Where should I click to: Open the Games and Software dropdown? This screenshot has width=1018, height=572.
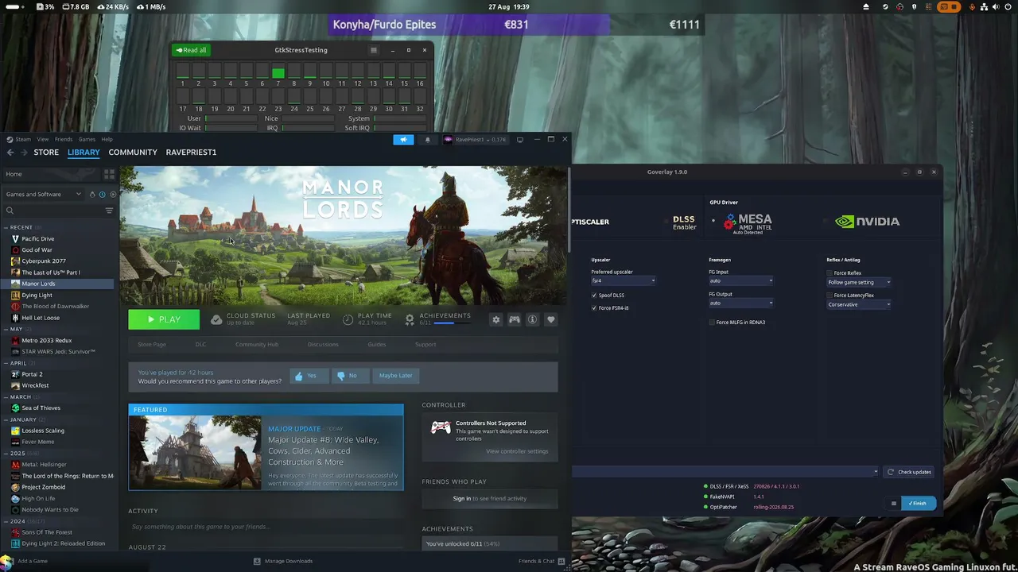click(43, 195)
